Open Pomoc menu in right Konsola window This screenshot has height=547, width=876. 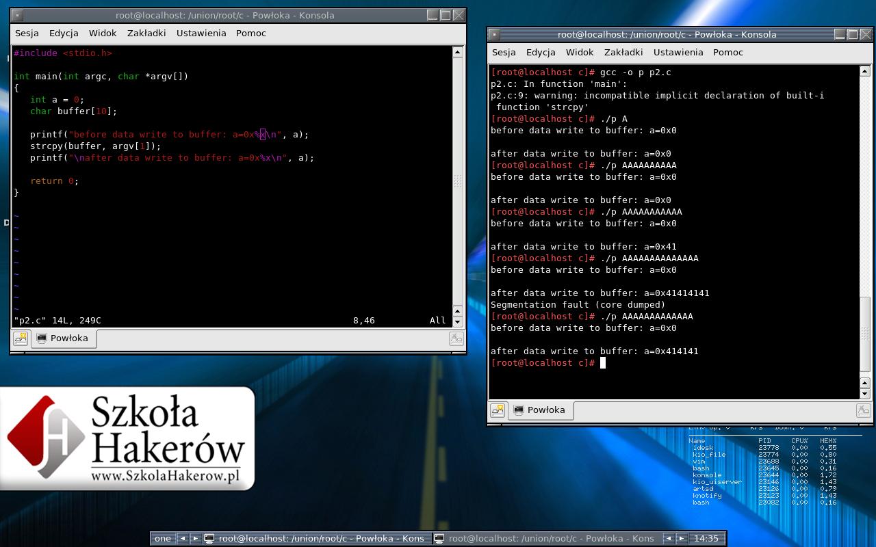pyautogui.click(x=728, y=52)
